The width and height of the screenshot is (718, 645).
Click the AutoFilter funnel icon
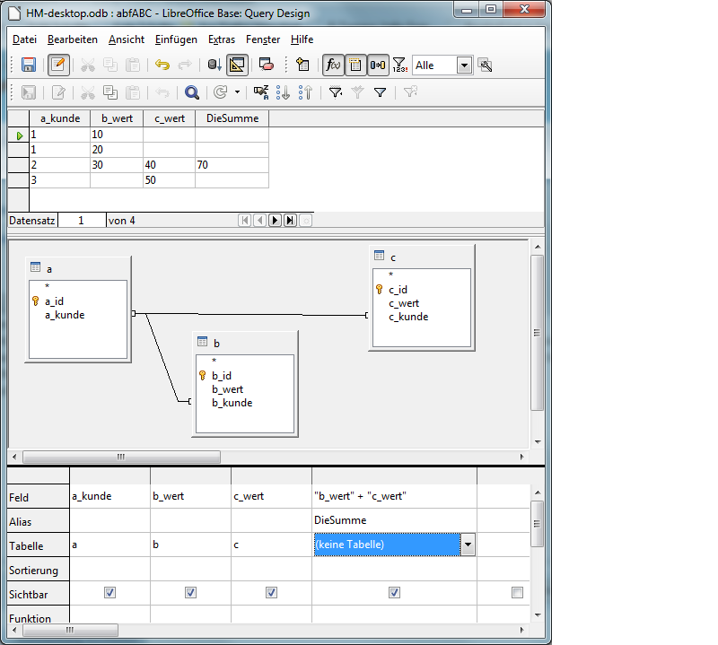(x=335, y=92)
